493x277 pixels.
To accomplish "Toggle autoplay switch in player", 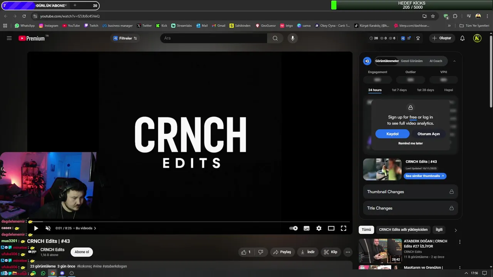I will coord(293,228).
